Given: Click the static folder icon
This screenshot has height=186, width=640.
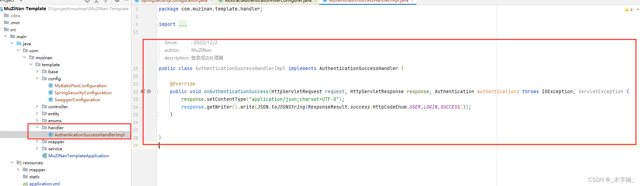Looking at the screenshot, I should click(25, 177).
